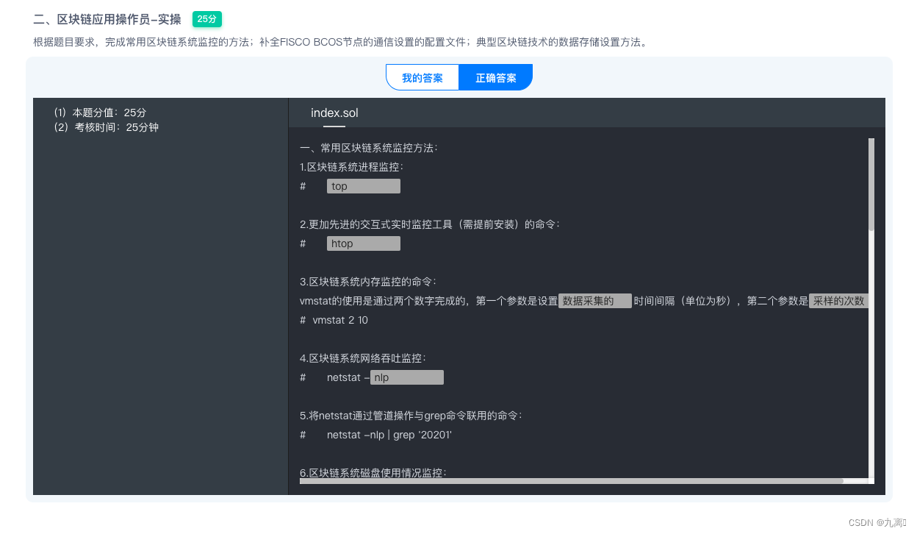Click the 采样的次数 answer blank

pos(838,301)
